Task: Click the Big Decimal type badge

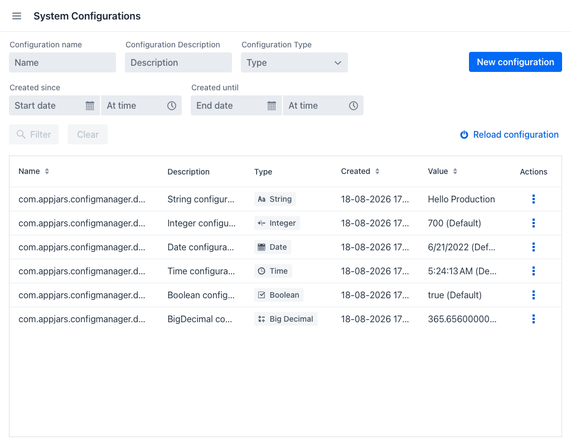Action: coord(285,319)
